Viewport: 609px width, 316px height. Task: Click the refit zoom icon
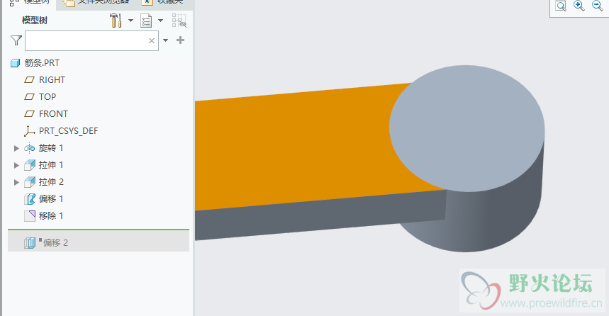point(561,6)
